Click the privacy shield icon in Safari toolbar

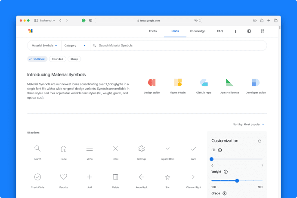pyautogui.click(x=90, y=21)
